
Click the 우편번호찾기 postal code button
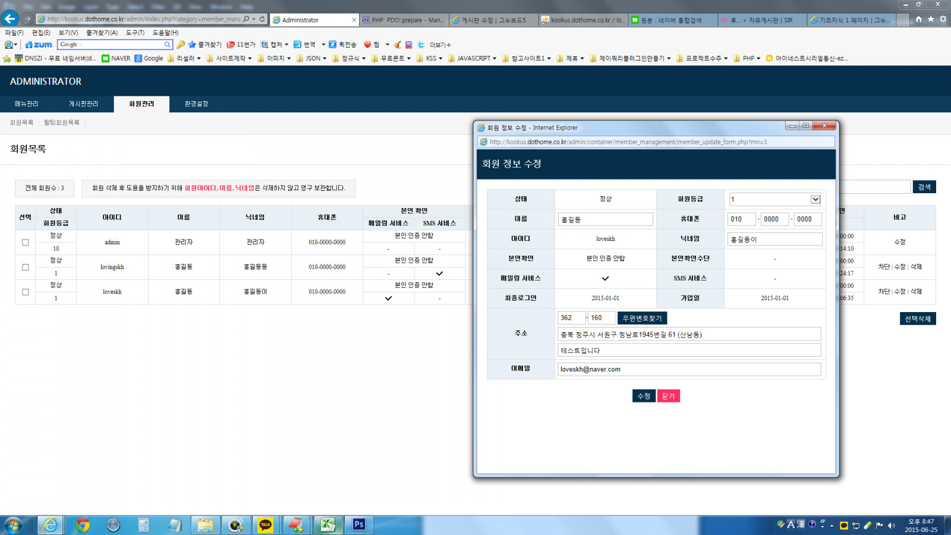tap(642, 318)
